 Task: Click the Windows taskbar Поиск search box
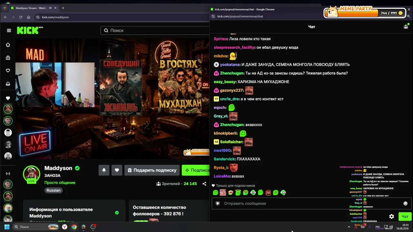coord(36,227)
